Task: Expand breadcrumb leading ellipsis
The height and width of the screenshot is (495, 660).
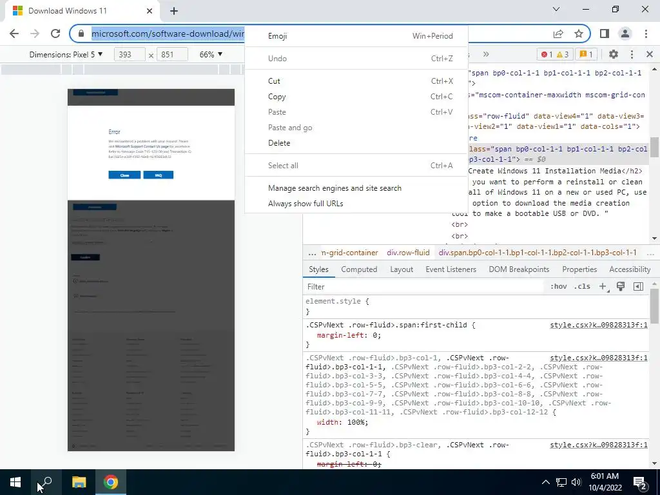Action: pyautogui.click(x=312, y=253)
